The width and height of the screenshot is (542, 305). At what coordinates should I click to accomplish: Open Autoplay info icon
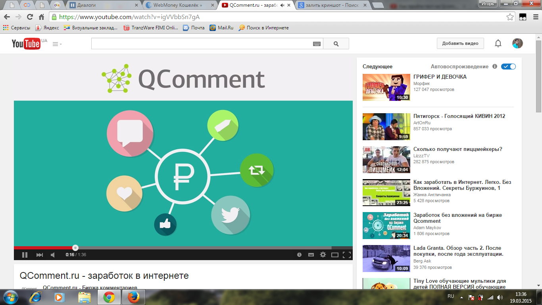click(495, 66)
